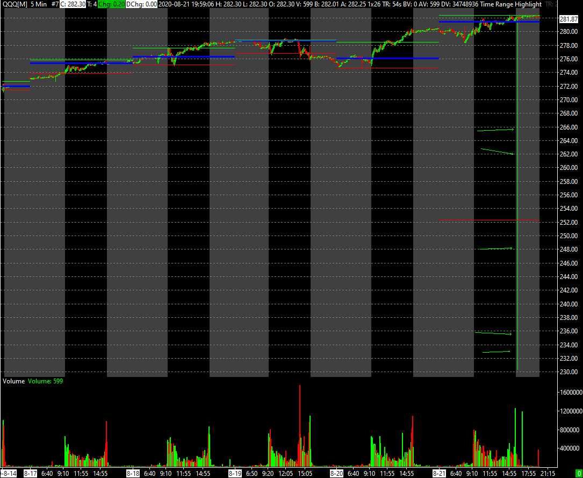Click the green Chg: 0.20 box
583x478 pixels.
(112, 4)
